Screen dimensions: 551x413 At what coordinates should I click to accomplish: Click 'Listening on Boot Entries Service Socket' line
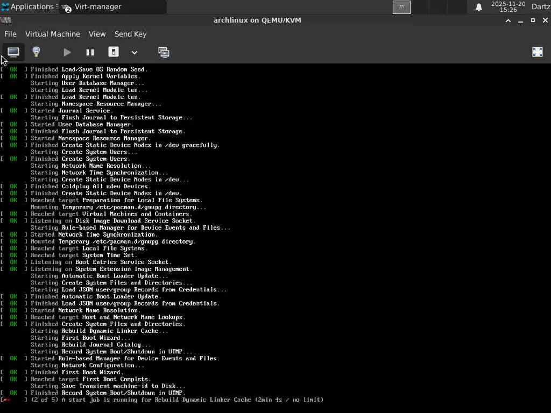click(86, 262)
